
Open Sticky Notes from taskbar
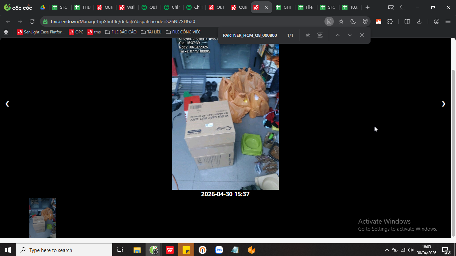186,250
